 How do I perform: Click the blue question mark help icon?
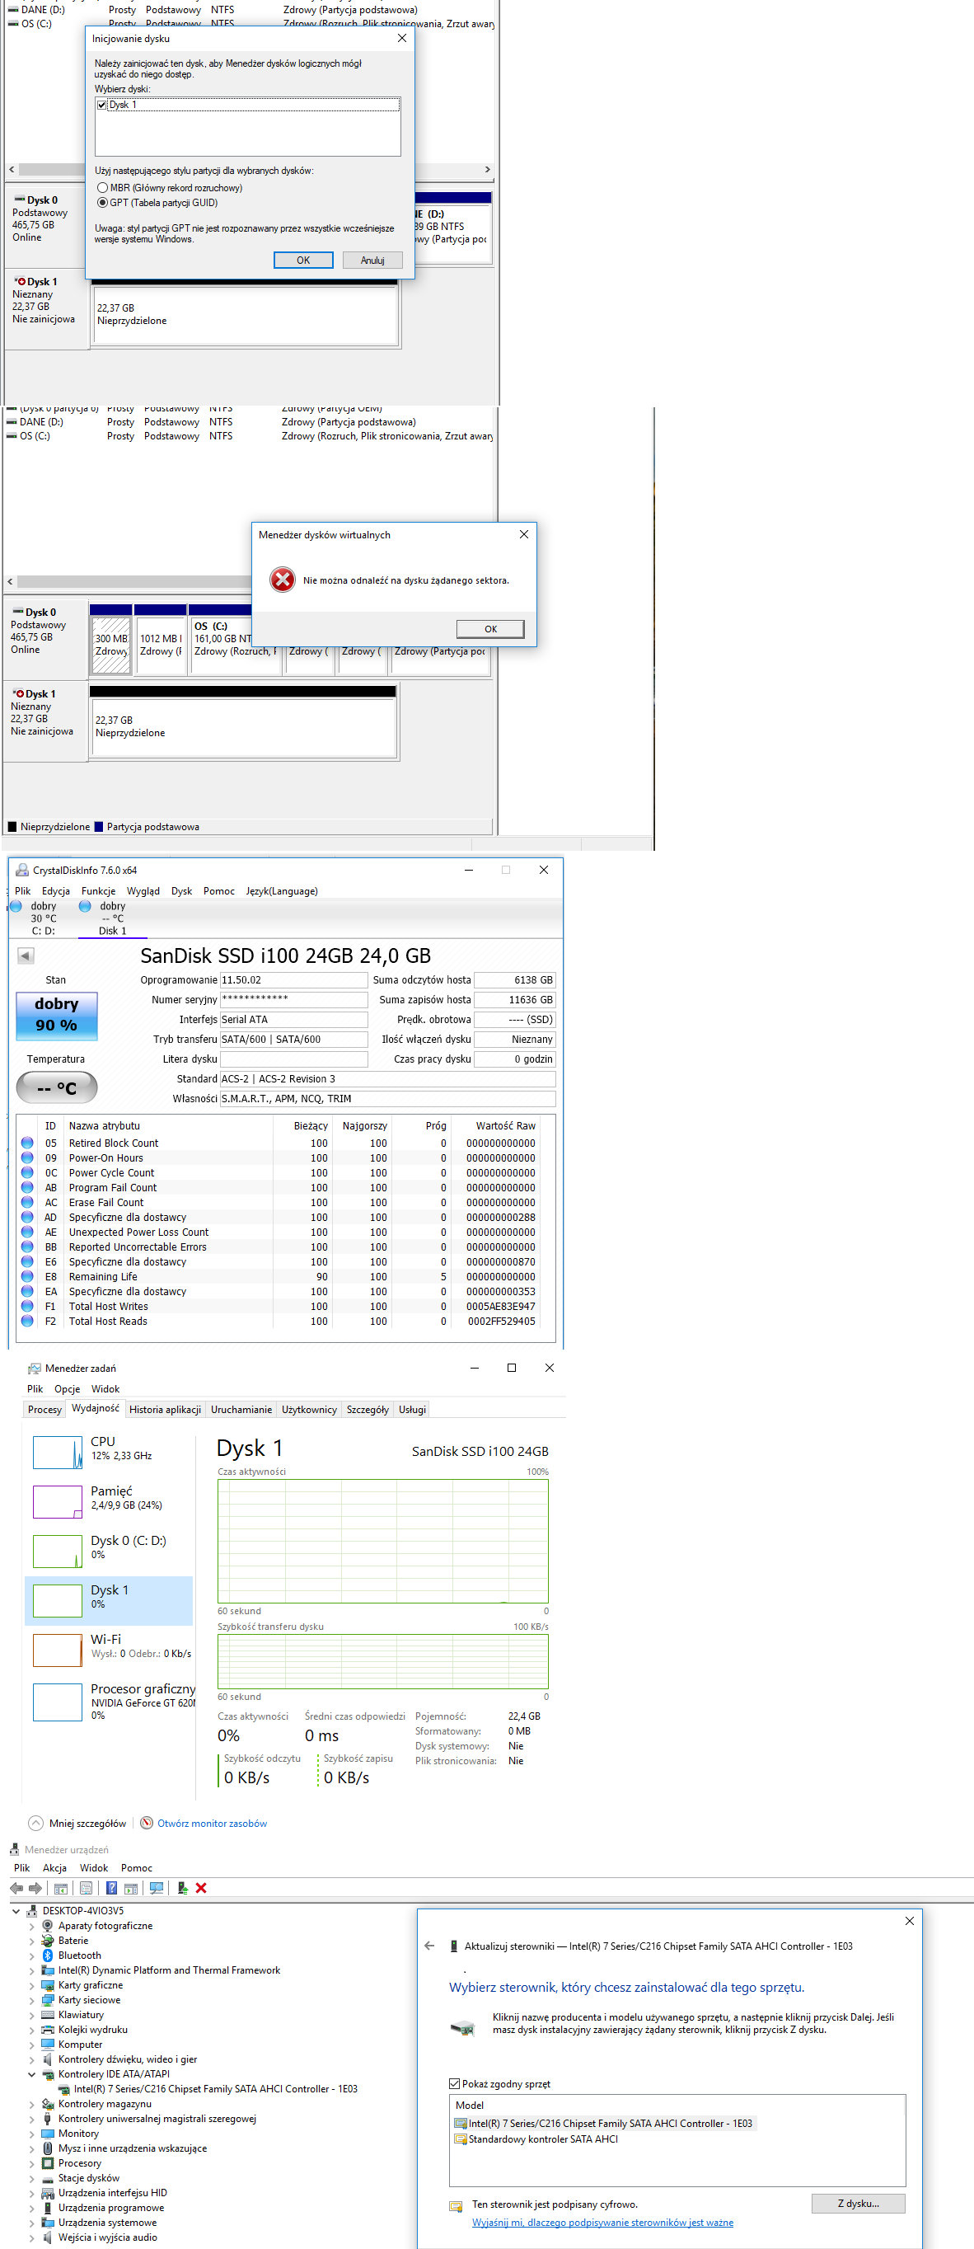pos(111,1888)
